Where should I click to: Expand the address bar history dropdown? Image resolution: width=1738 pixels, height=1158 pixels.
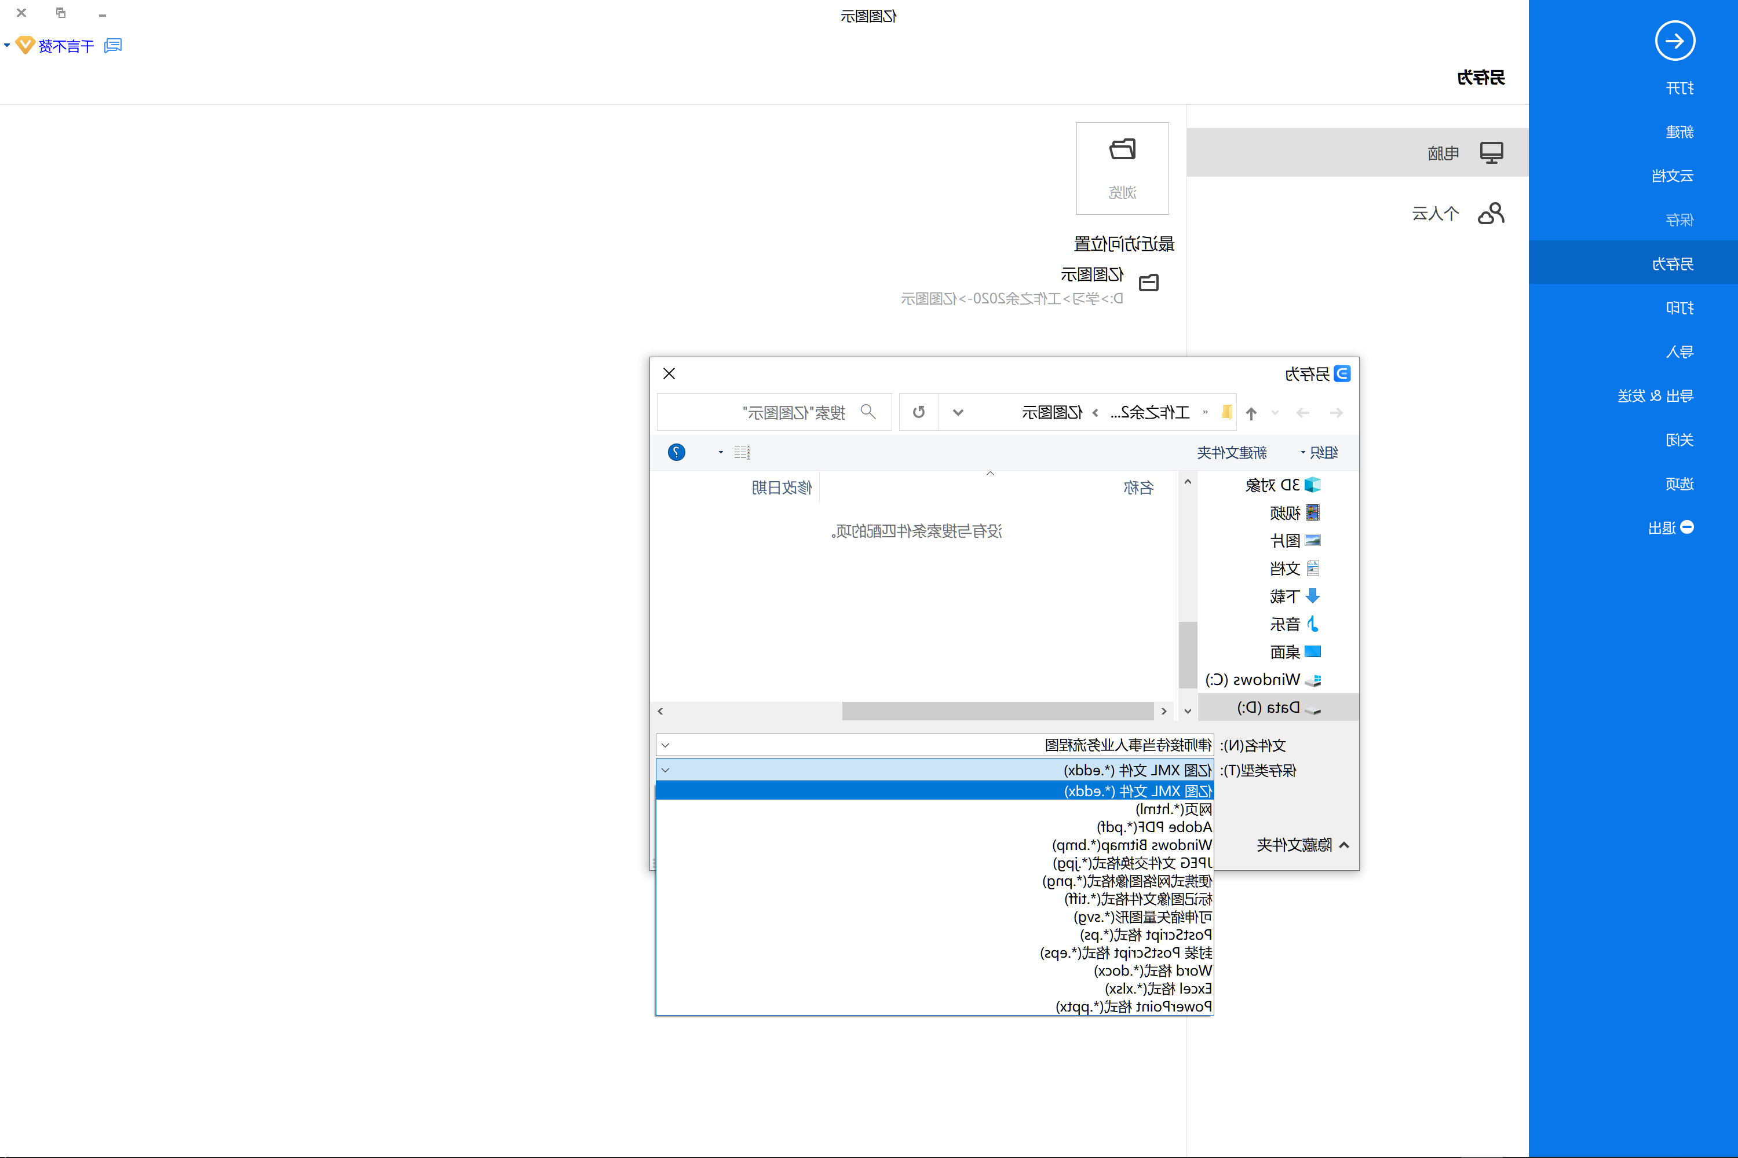958,412
